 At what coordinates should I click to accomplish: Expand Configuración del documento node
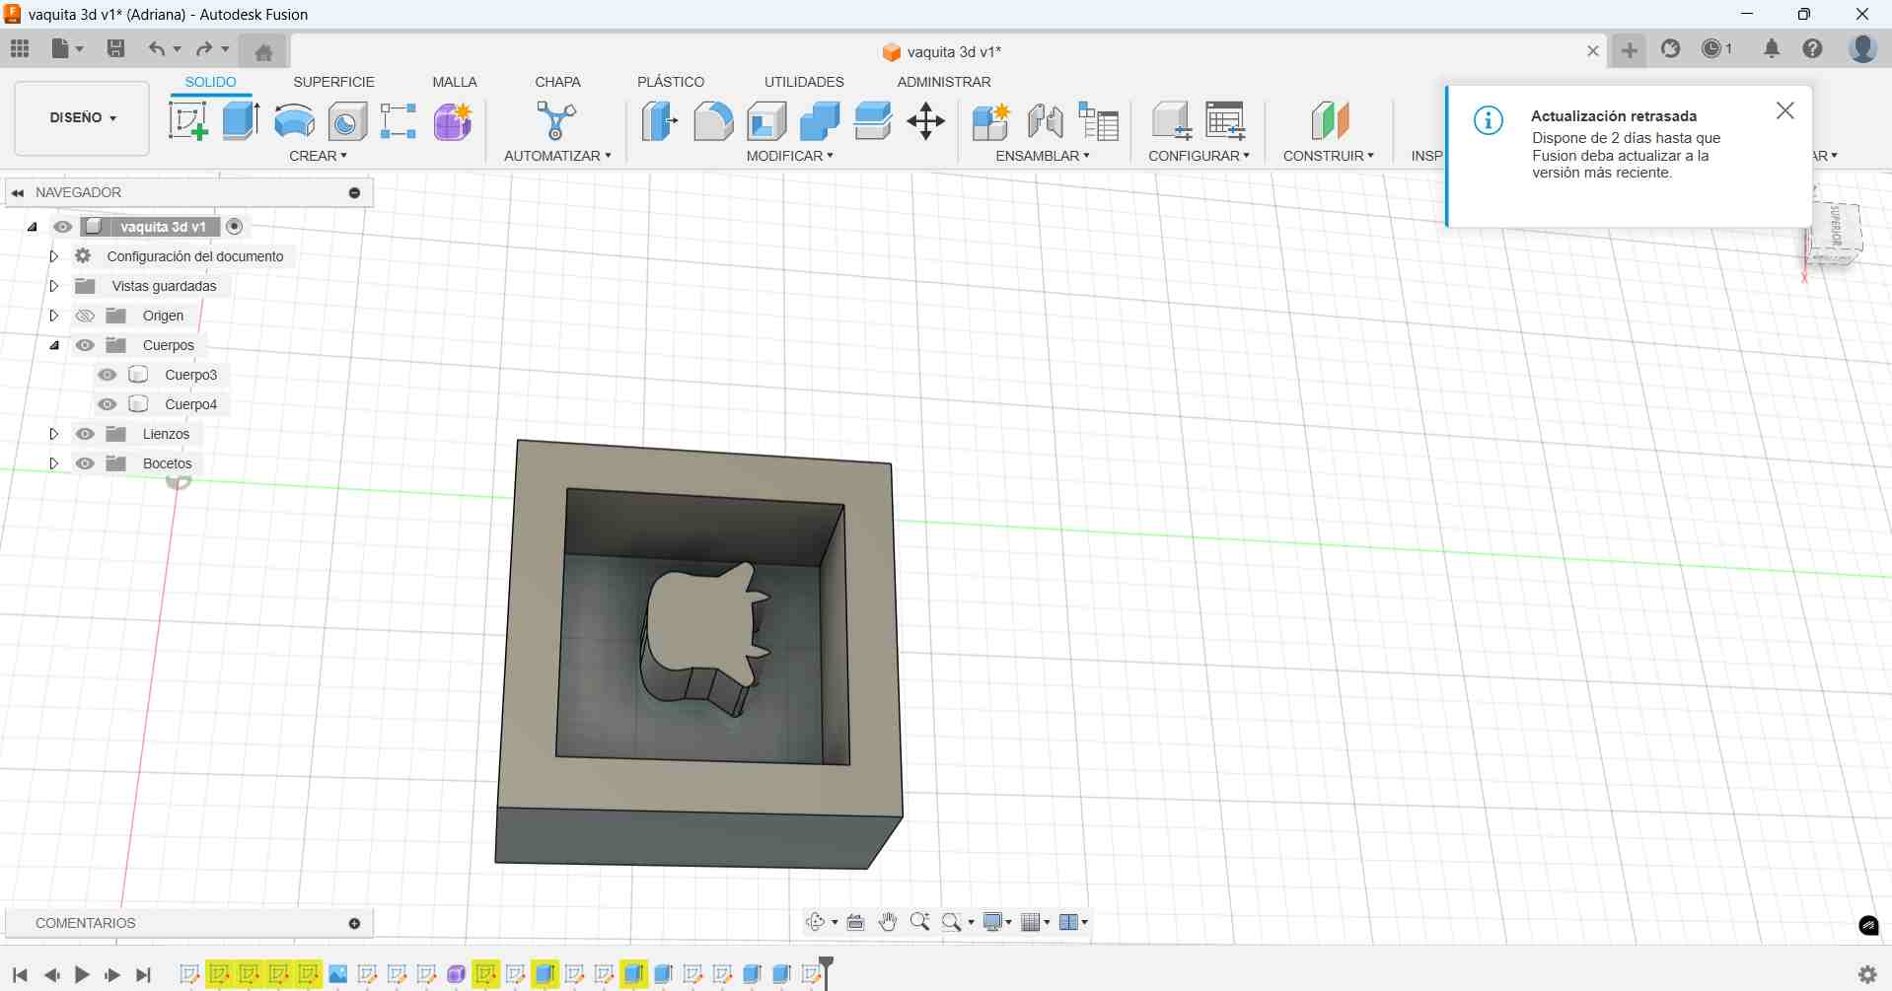(x=54, y=256)
